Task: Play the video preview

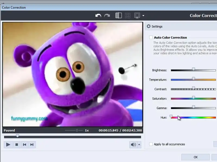Action: click(8, 145)
